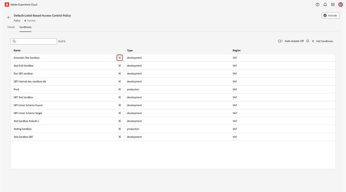Open the notifications bell
Viewport: 346px width, 192px height.
coord(325,5)
